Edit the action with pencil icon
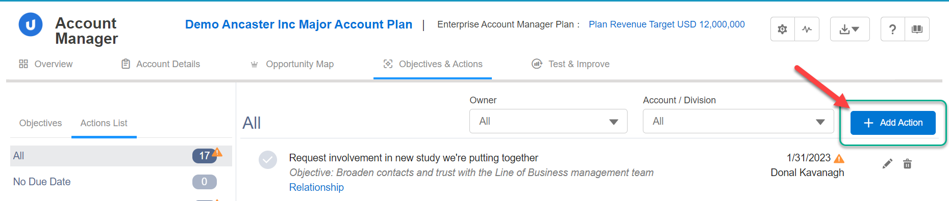Image resolution: width=949 pixels, height=201 pixels. (887, 164)
